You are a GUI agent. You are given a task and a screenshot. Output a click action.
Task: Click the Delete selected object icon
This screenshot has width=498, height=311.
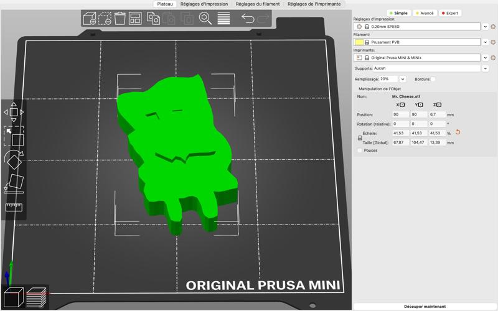pyautogui.click(x=105, y=19)
